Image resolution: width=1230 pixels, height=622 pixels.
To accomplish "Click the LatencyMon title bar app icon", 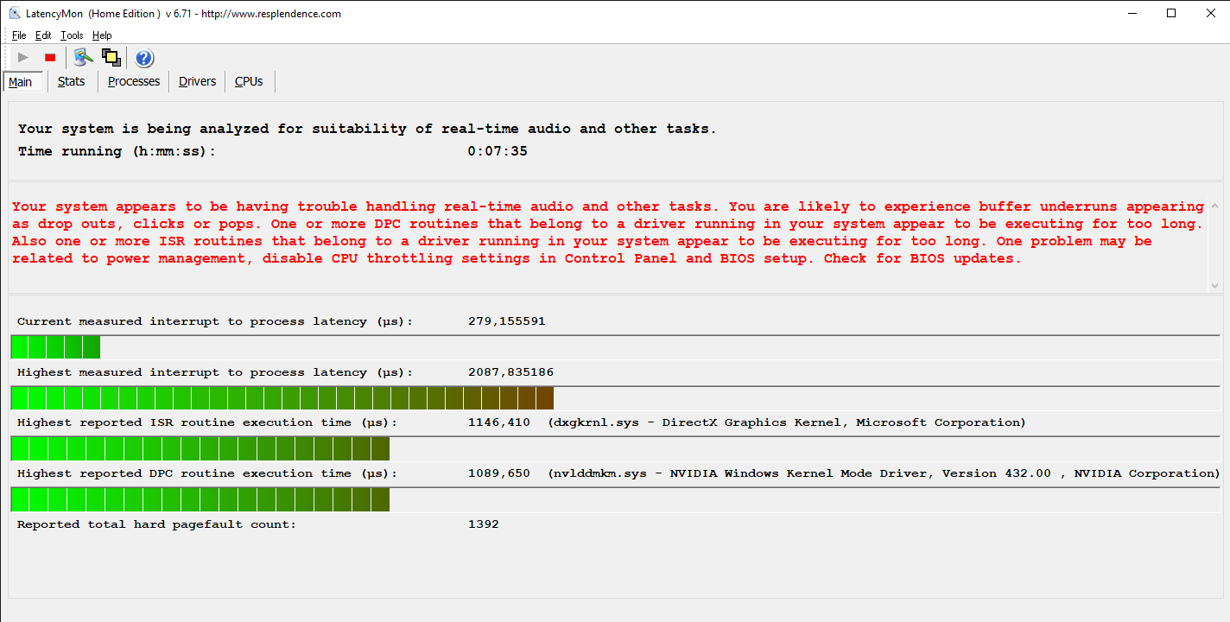I will [x=15, y=13].
